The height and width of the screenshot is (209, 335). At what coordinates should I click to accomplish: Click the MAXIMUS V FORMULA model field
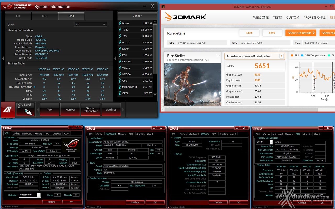[121, 146]
